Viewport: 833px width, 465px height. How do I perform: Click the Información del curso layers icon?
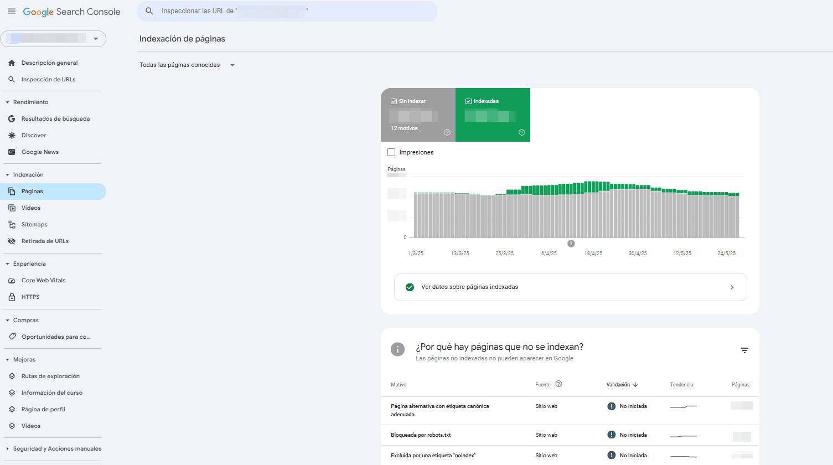[x=12, y=393]
